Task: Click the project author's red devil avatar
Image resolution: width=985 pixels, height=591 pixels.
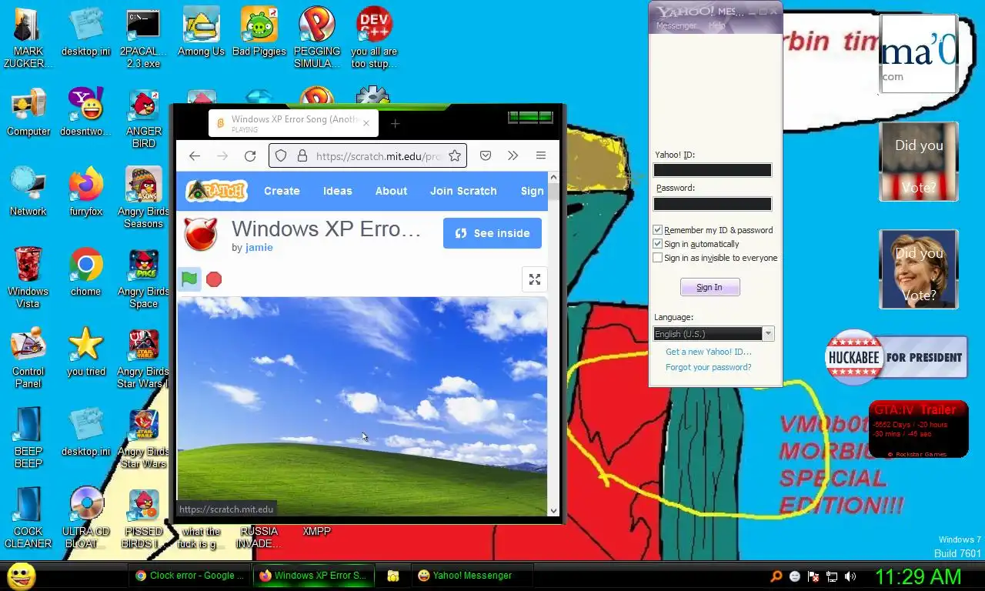Action: (201, 235)
